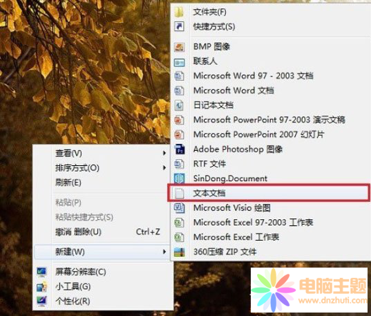Click the 个性化(R) icon

(x=42, y=301)
